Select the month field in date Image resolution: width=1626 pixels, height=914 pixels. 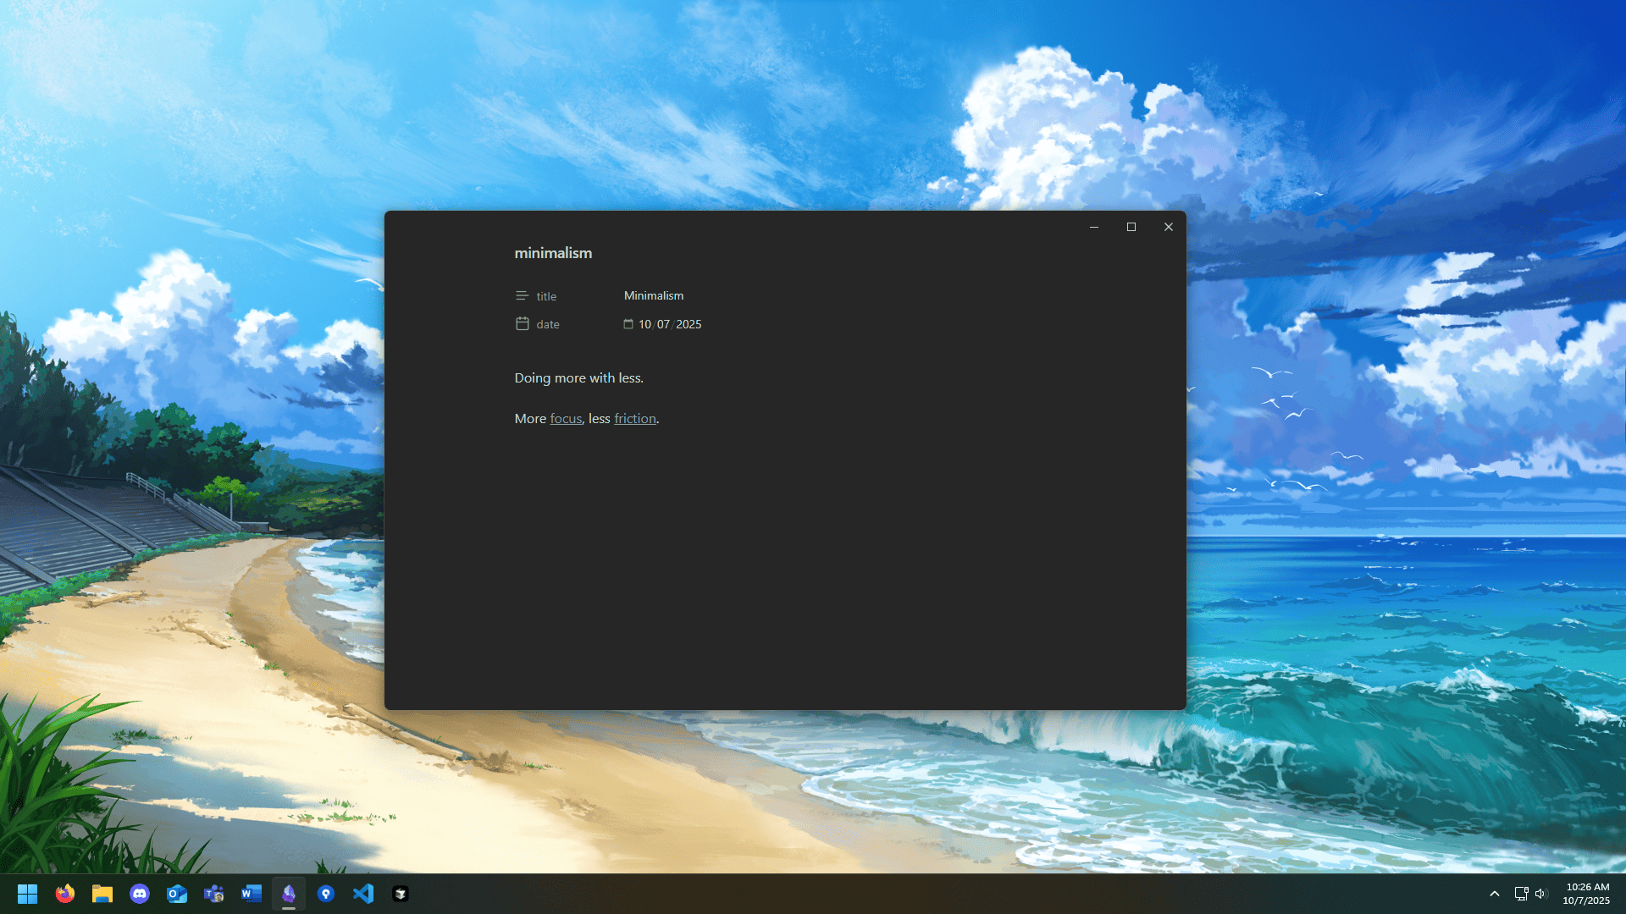click(644, 324)
